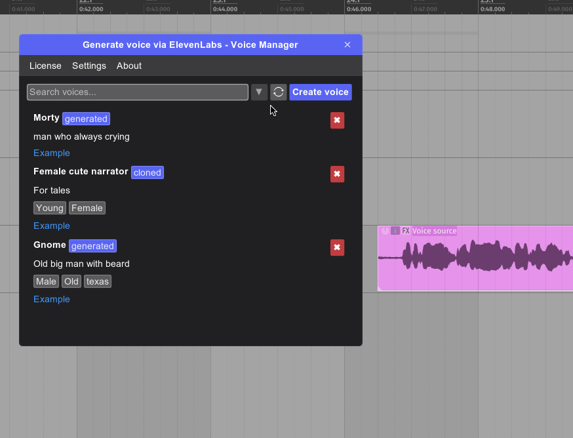
Task: Open the FX button on Voice source item
Action: coord(406,231)
